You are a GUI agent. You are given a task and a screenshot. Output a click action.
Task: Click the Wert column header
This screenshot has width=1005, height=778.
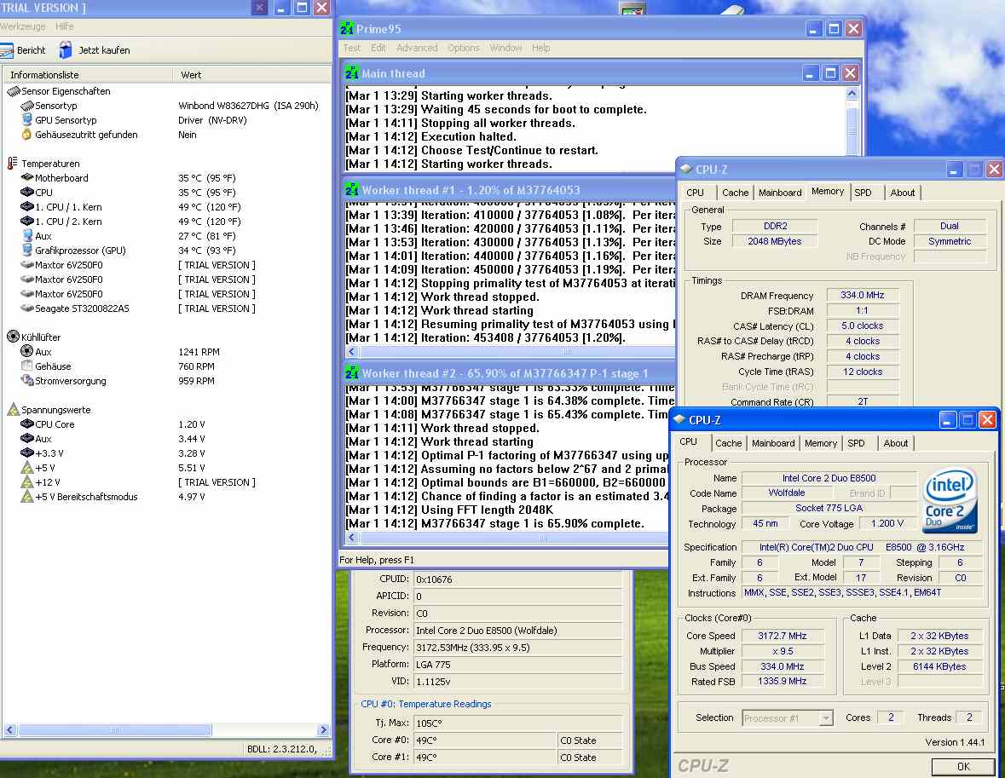252,74
